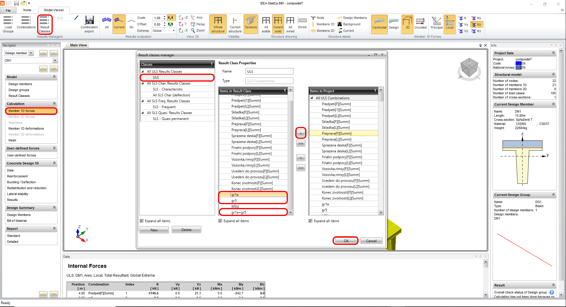Image resolution: width=566 pixels, height=307 pixels.
Task: Open the Global scale dropdown
Action: coord(173,30)
